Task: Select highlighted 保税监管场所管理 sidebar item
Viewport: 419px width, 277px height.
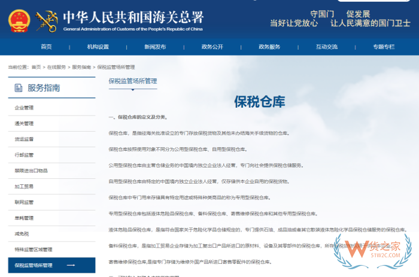Action: (x=51, y=265)
